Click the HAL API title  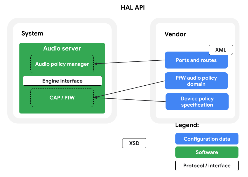click(133, 7)
